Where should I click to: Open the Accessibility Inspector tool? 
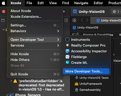pos(86,51)
